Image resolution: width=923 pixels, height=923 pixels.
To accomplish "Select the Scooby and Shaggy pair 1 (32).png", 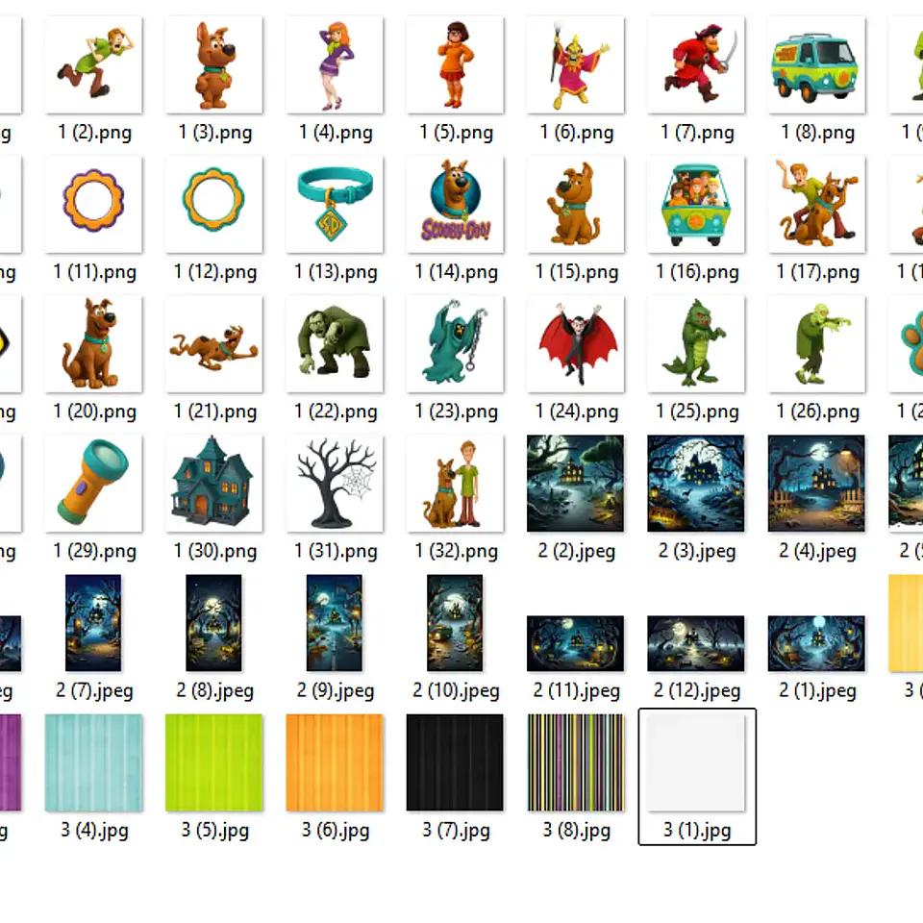I will (x=454, y=484).
